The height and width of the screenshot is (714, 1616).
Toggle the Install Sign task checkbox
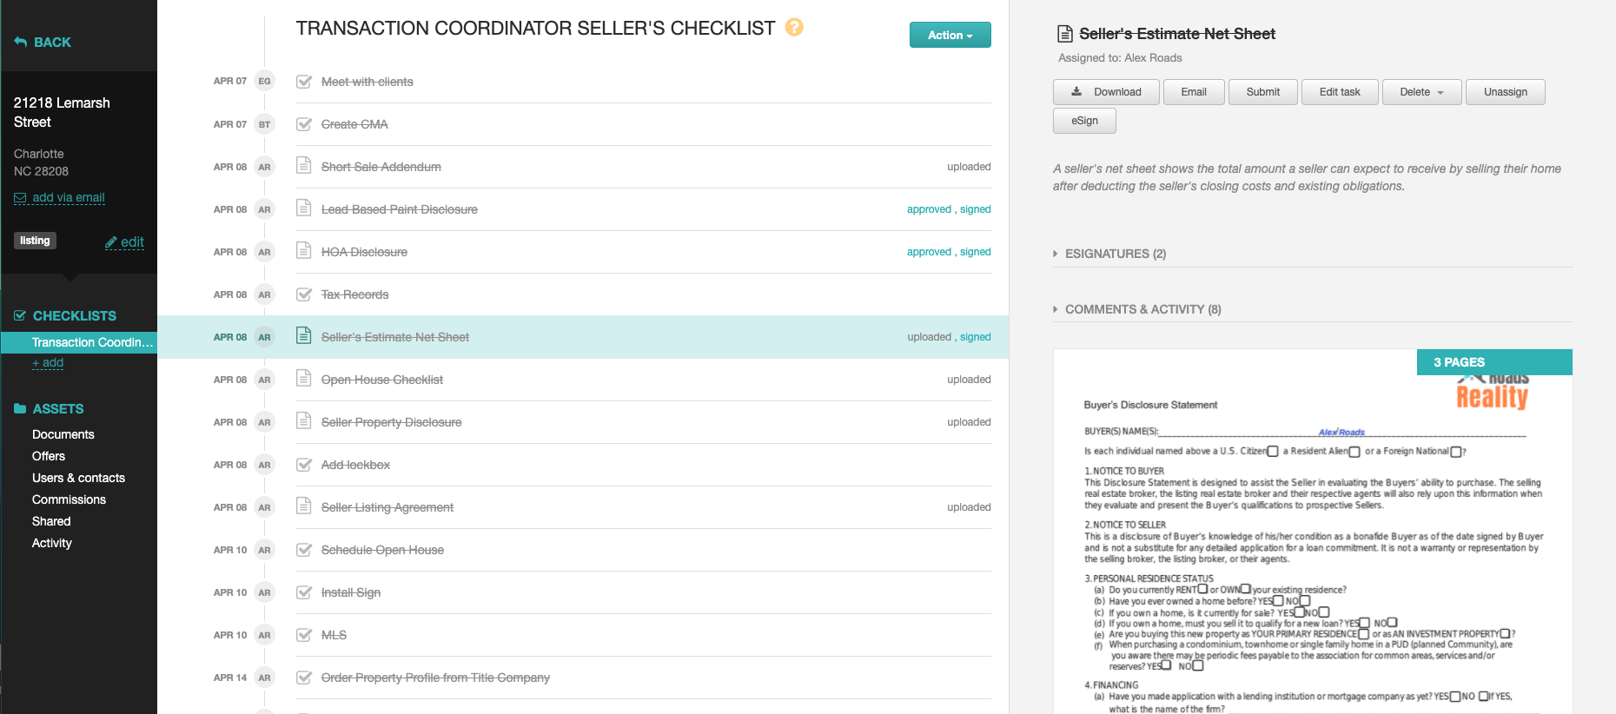[x=304, y=592]
